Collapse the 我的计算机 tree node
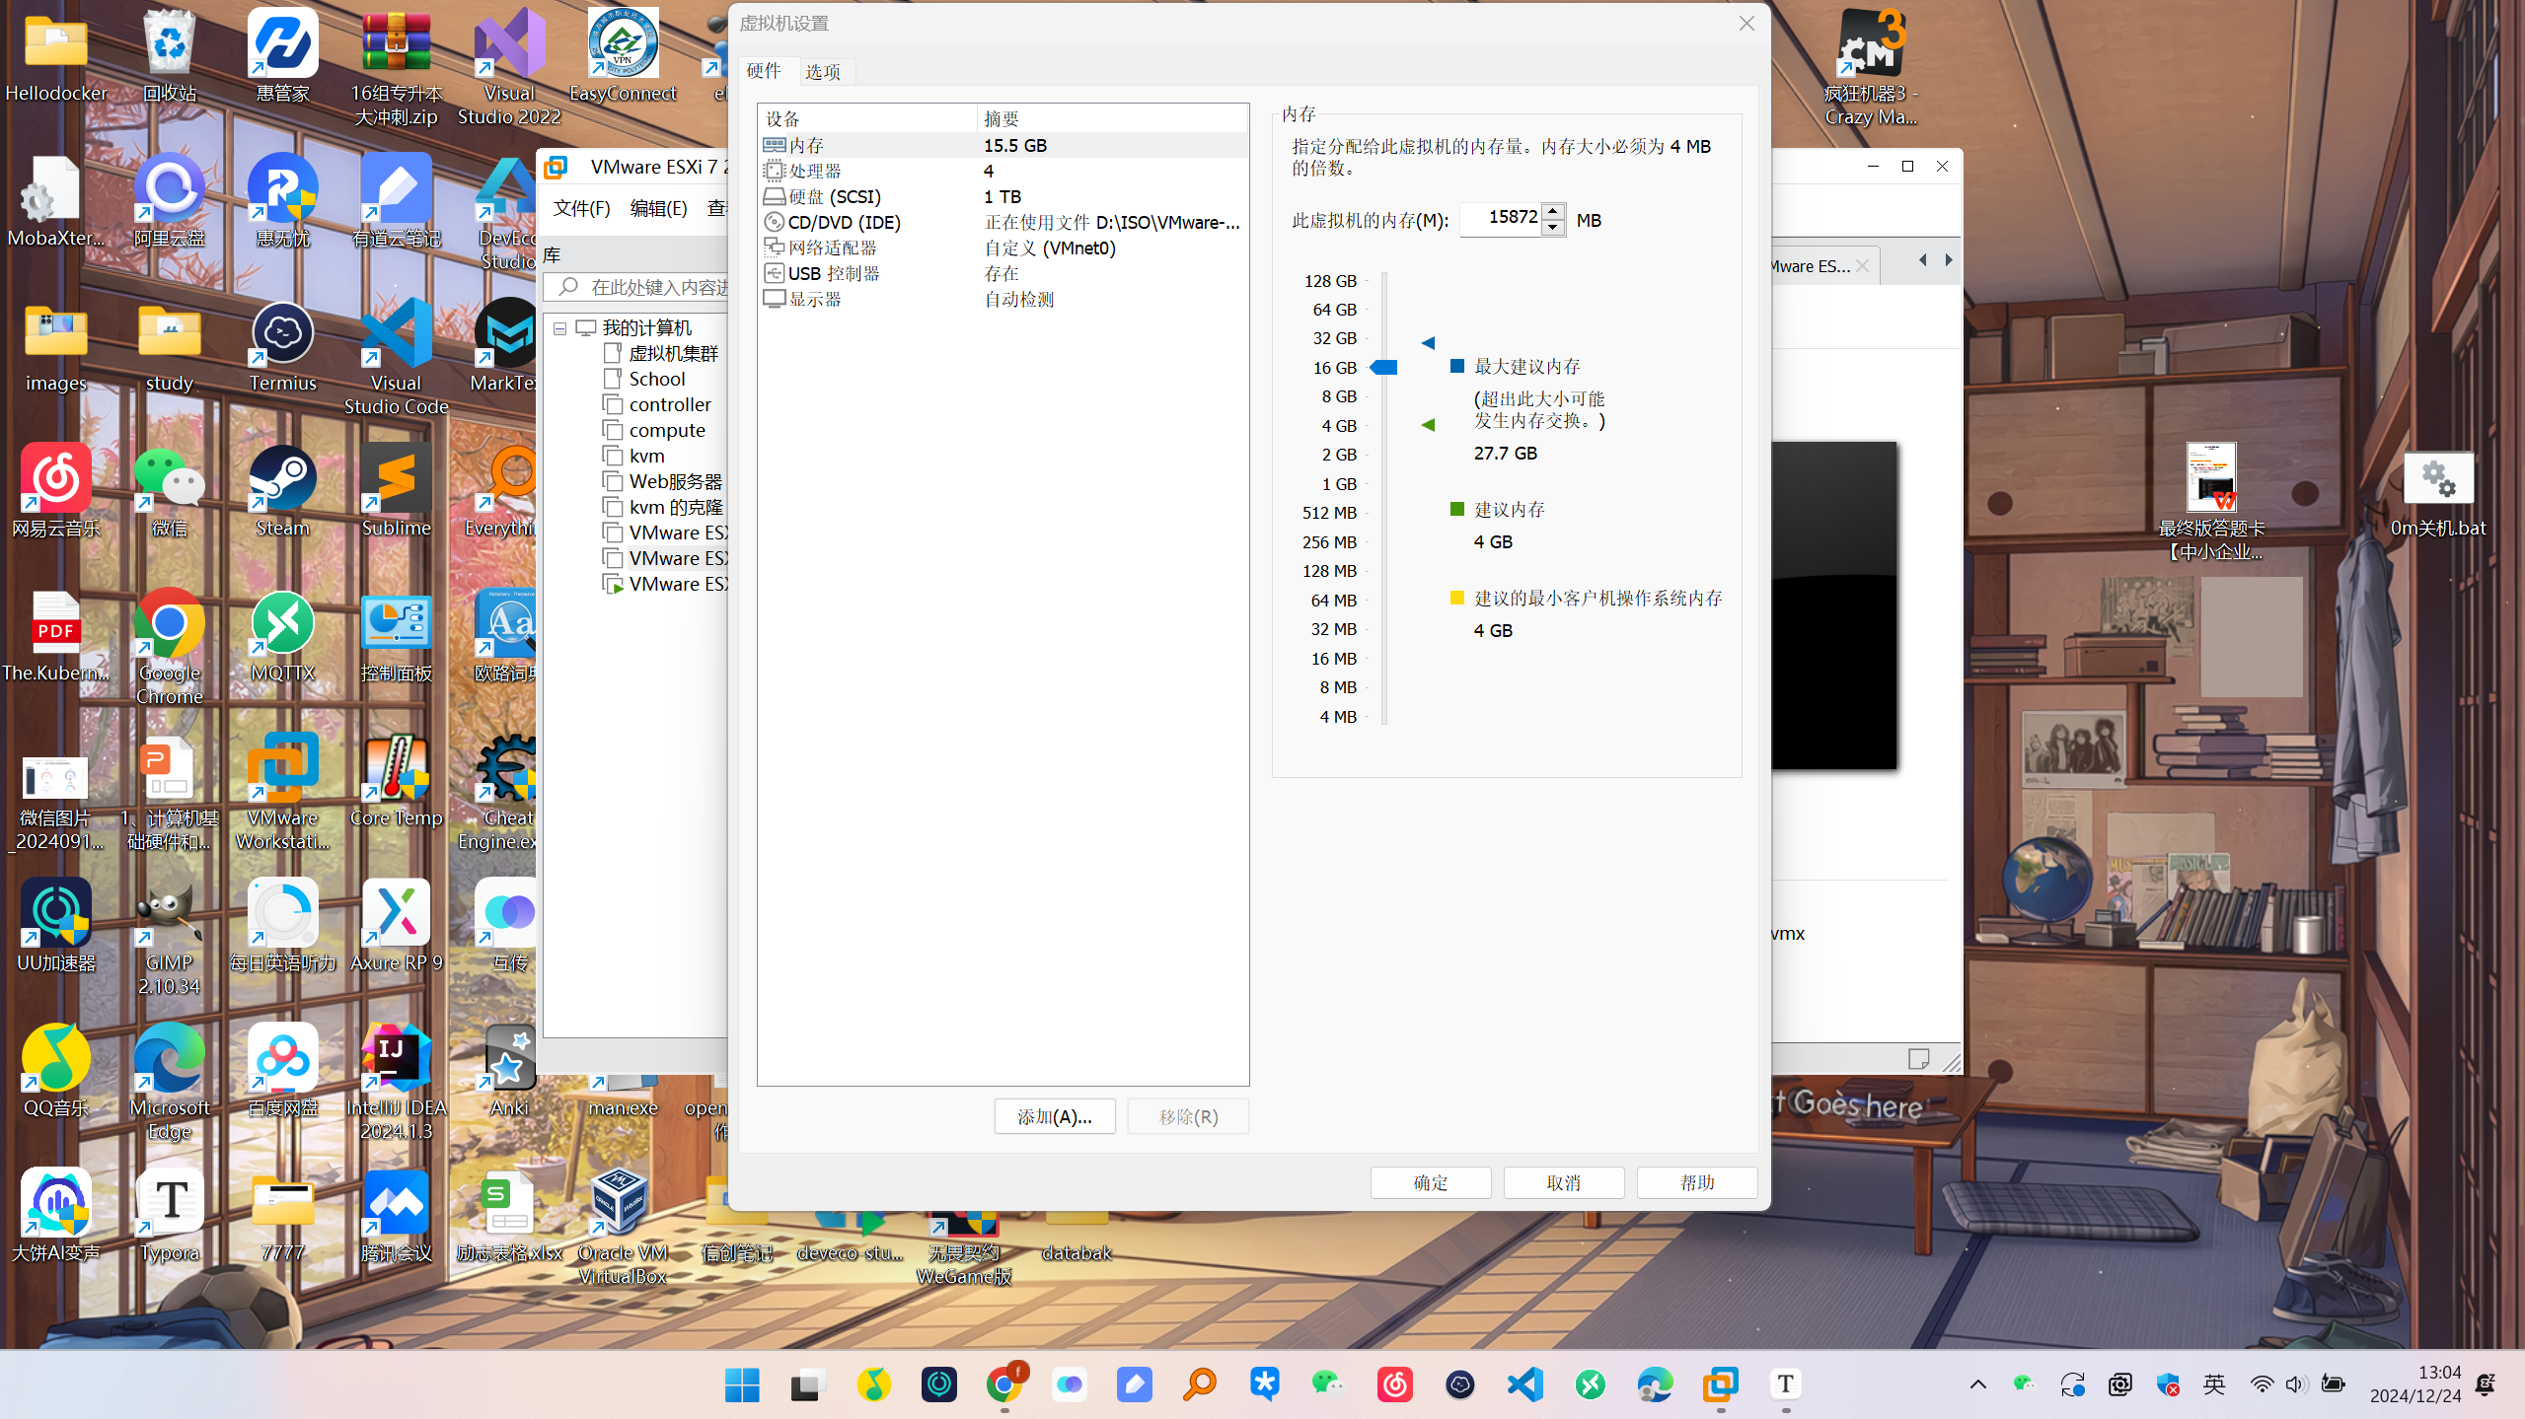The width and height of the screenshot is (2525, 1419). [x=559, y=328]
